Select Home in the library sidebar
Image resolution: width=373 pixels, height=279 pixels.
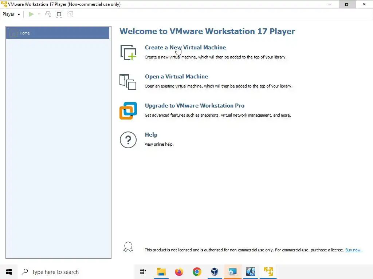(58, 33)
